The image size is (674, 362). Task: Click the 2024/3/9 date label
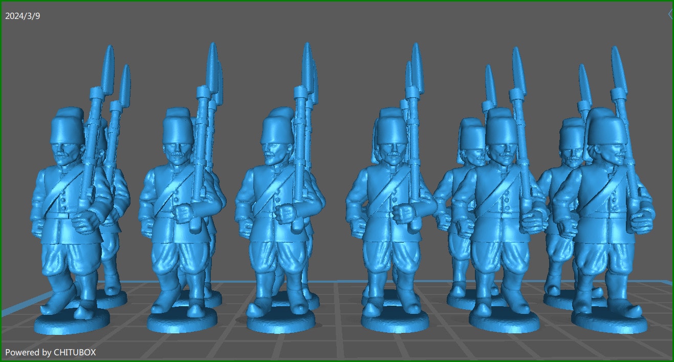(23, 16)
